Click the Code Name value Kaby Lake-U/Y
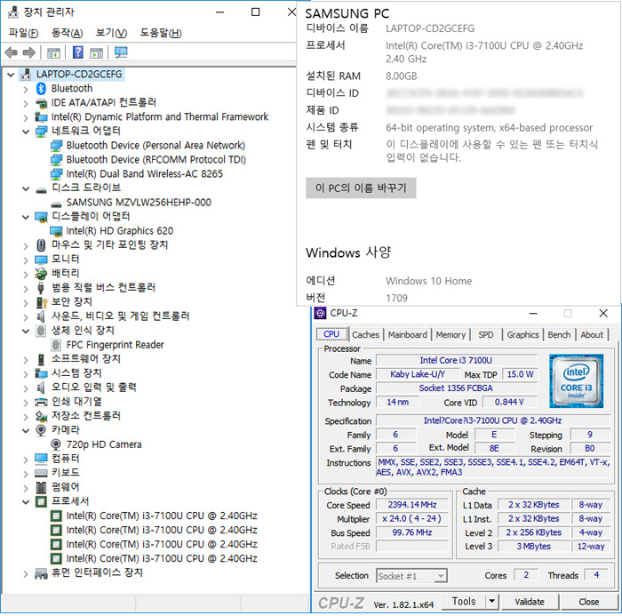The width and height of the screenshot is (622, 616). click(x=418, y=374)
